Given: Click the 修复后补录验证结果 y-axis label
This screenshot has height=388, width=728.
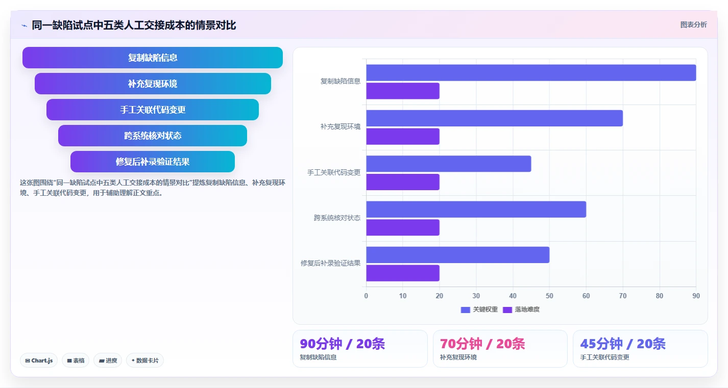Looking at the screenshot, I should (x=330, y=264).
